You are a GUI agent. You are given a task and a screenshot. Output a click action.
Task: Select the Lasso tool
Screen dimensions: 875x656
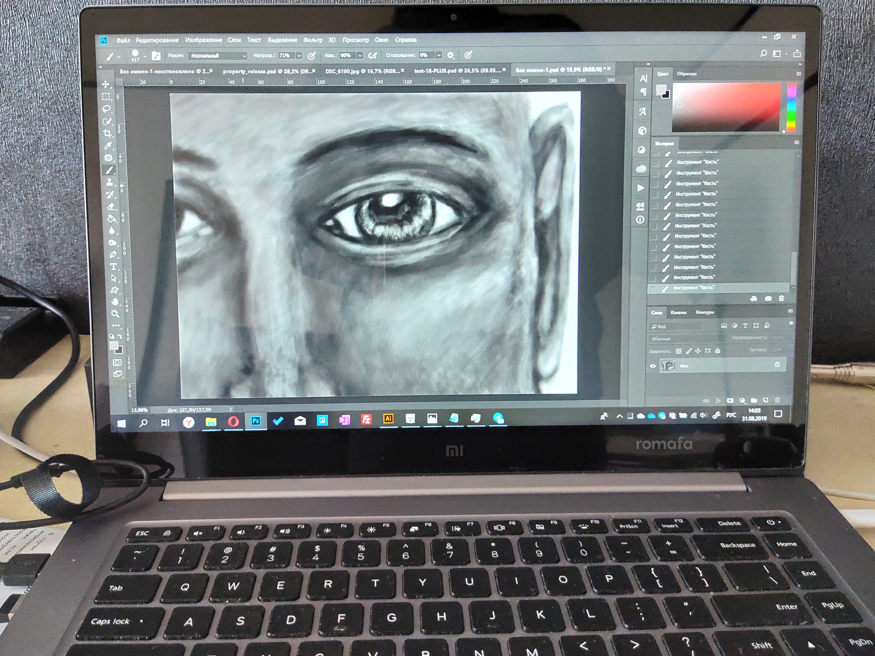[107, 109]
